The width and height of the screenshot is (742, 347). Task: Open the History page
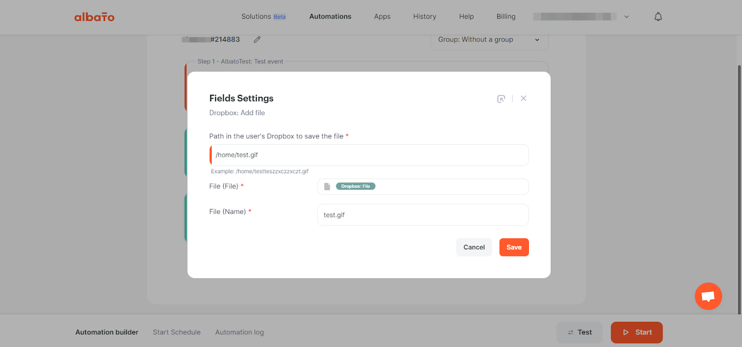[425, 16]
